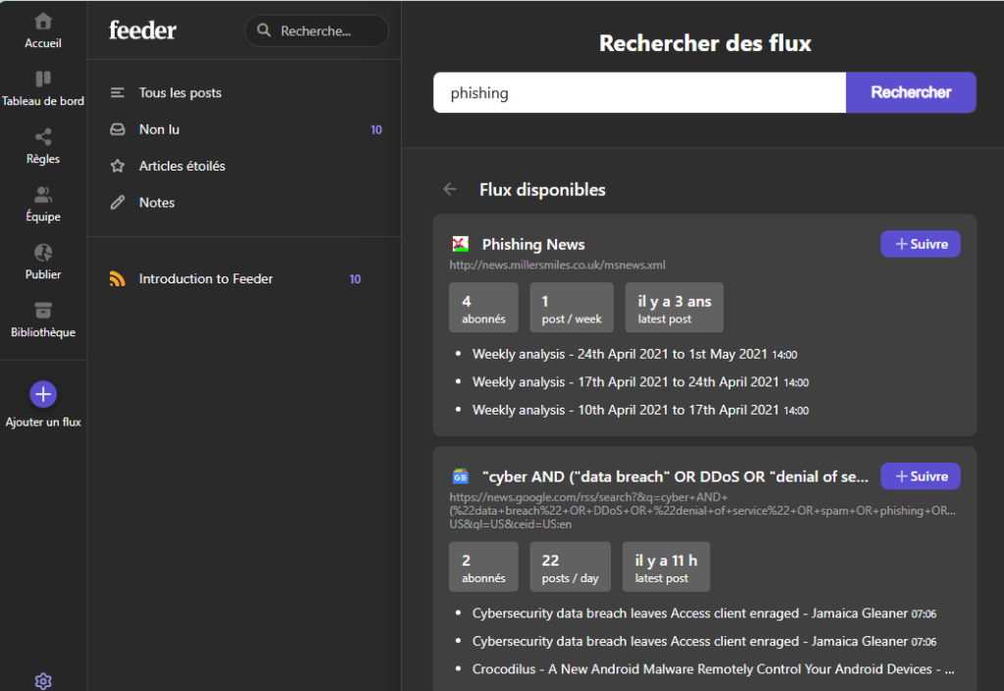
Task: Open the Équipe team icon
Action: click(x=43, y=195)
